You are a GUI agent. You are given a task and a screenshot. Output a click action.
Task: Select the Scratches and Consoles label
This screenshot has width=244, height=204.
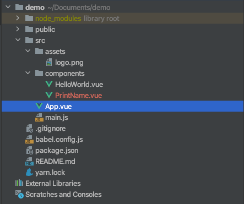click(x=63, y=195)
